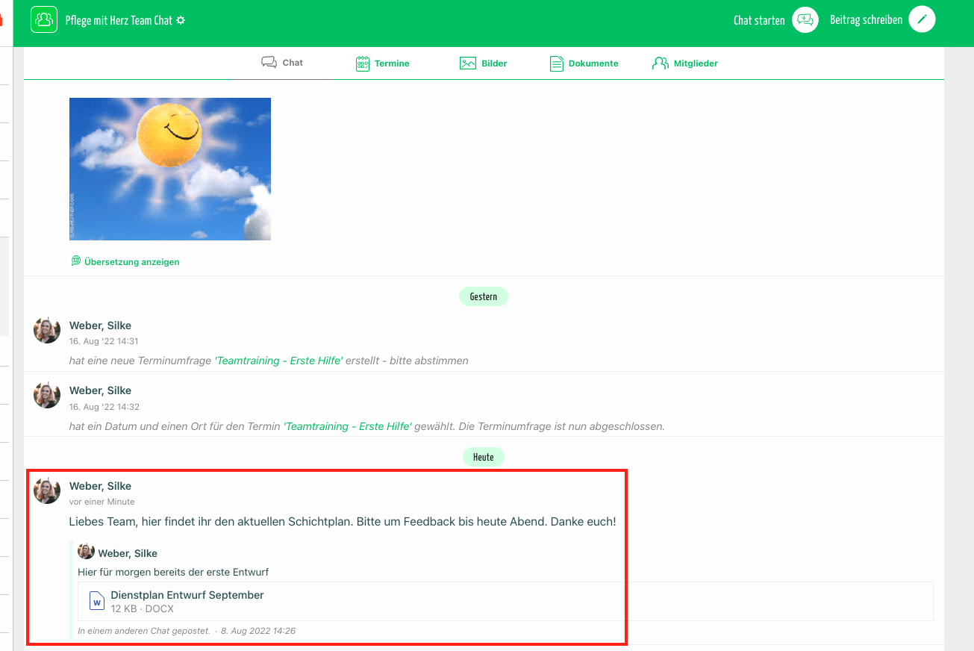Click the Chat starten text button

(759, 21)
